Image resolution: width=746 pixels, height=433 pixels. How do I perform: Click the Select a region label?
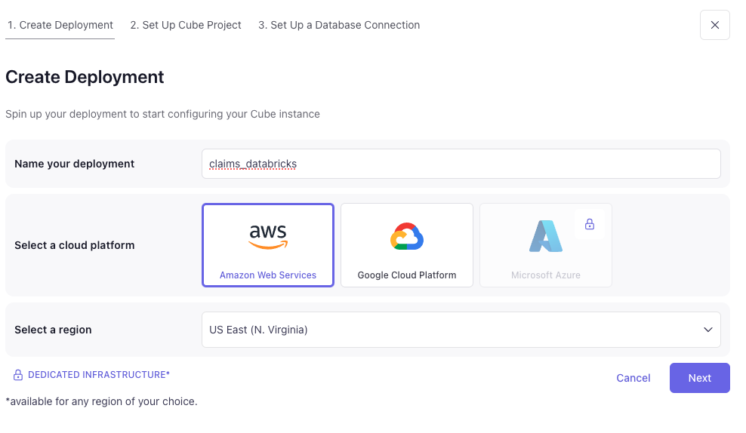pyautogui.click(x=53, y=330)
